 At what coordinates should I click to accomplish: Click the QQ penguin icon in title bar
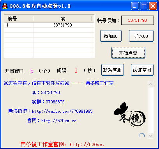(5, 6)
